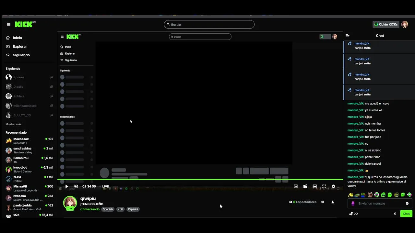Click the Enviar un mensaje input field

380,204
